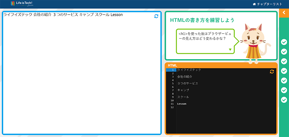Click the home icon beside チャプターリスト
The height and width of the screenshot is (137, 289).
tap(254, 4)
